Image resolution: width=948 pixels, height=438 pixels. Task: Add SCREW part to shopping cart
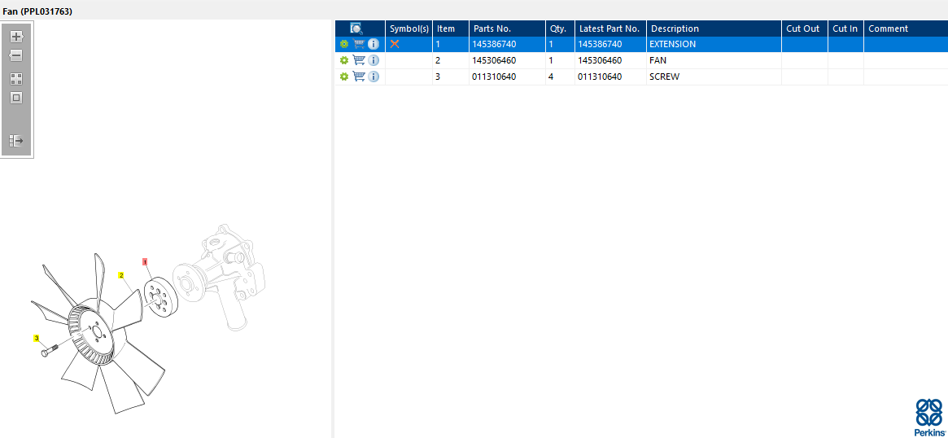point(359,77)
